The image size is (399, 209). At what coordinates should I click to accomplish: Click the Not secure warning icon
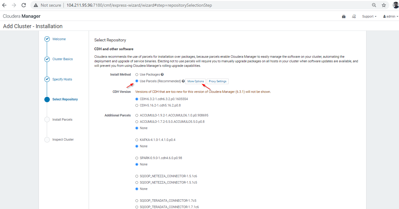[x=36, y=5]
